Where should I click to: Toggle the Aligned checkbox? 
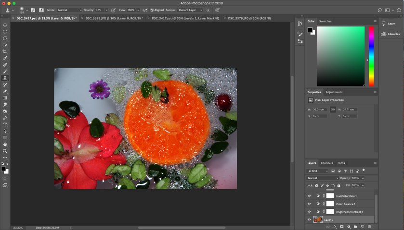tap(152, 10)
